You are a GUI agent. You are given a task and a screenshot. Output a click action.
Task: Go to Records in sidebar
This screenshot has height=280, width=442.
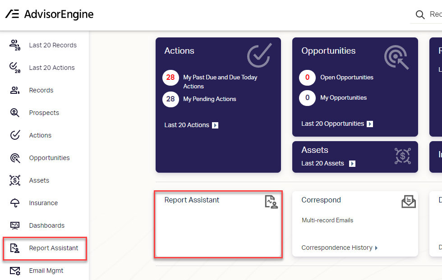pos(41,90)
